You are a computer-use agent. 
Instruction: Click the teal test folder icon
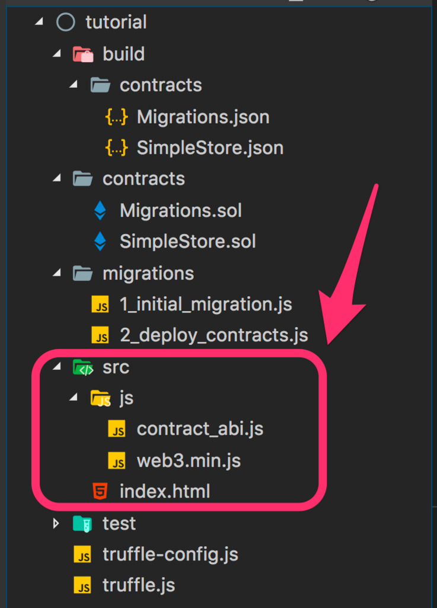[x=83, y=524]
